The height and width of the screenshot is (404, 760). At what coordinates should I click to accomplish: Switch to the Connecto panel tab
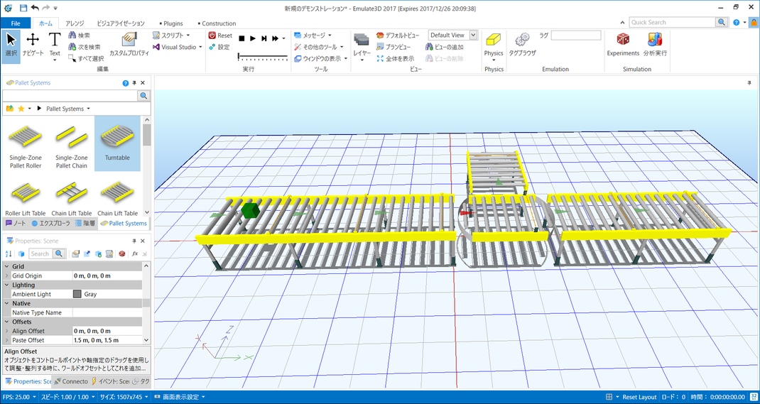click(71, 381)
